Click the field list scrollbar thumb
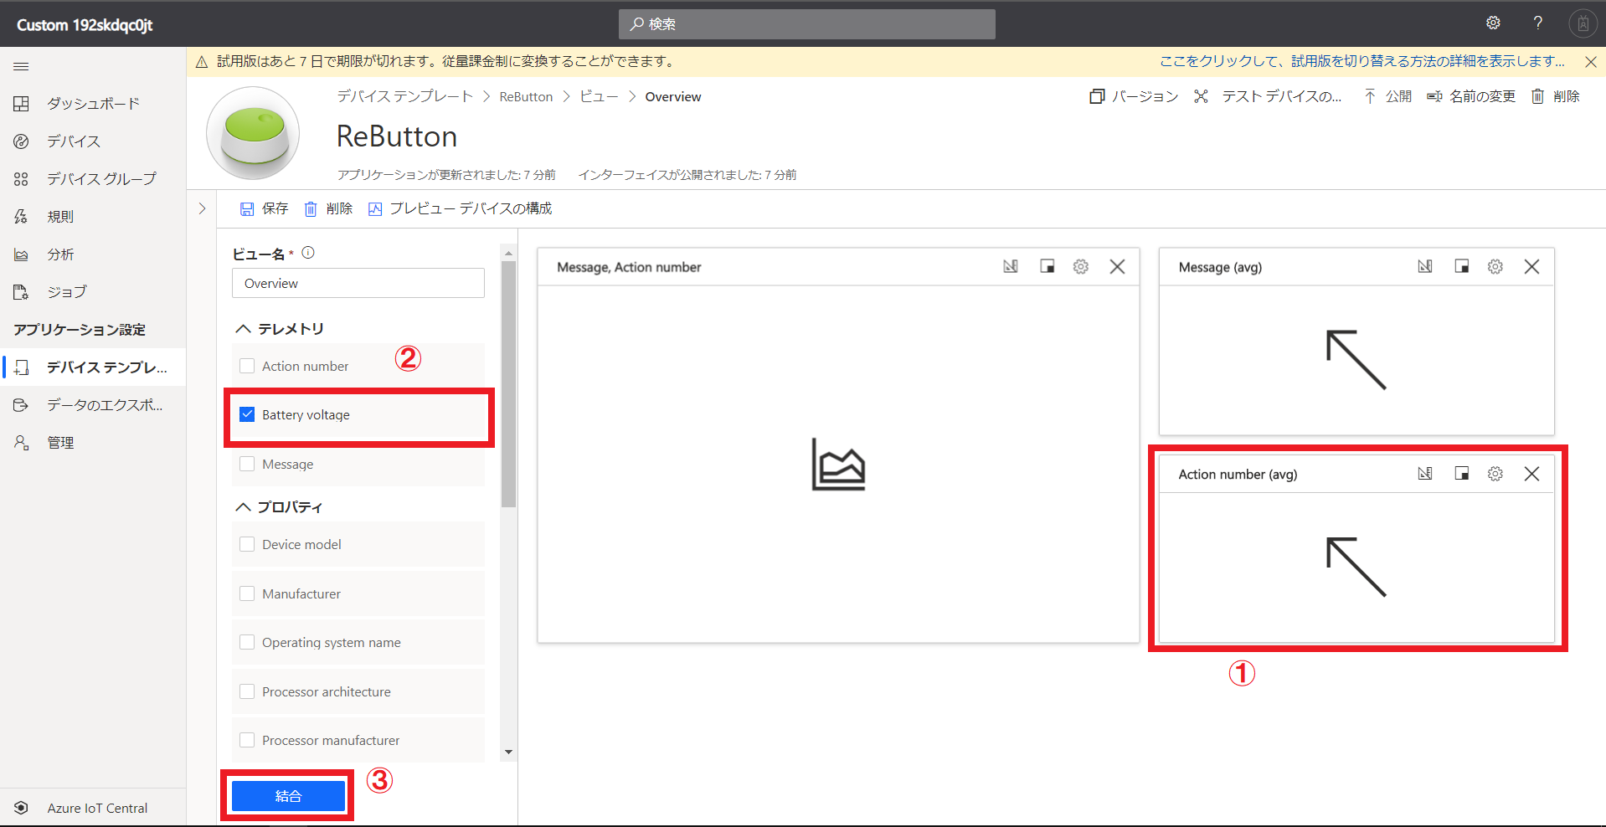Screen dimensions: 1606x827 click(508, 384)
